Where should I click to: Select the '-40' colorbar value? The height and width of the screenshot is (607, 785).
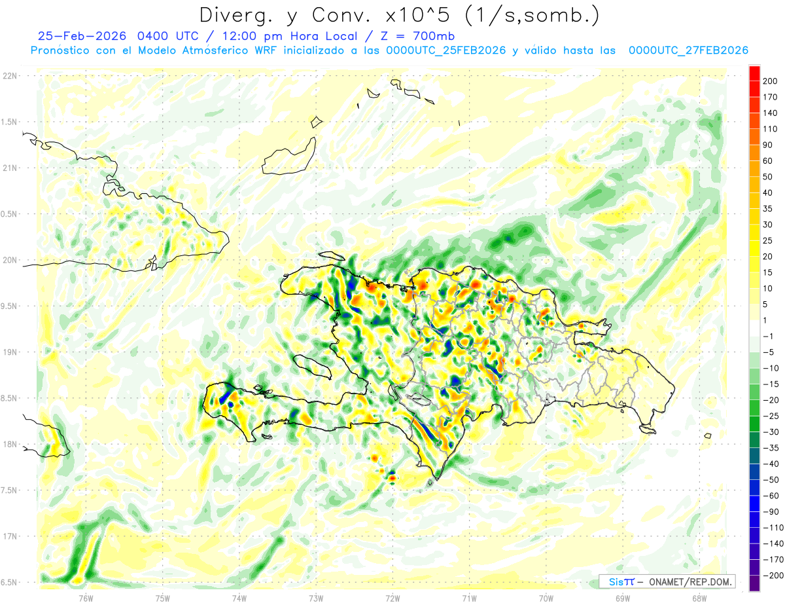pyautogui.click(x=771, y=463)
